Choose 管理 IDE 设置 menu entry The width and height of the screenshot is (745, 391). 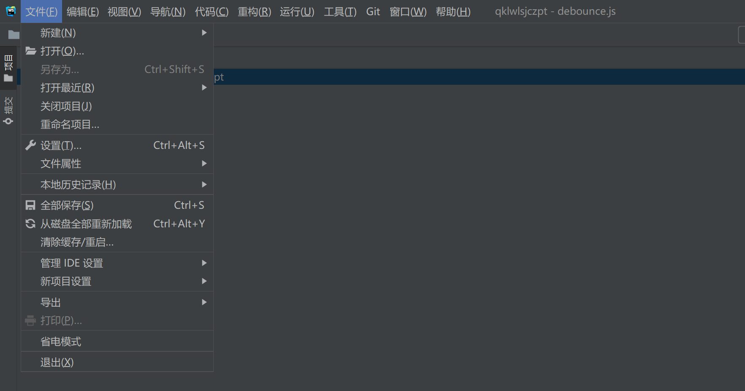(117, 263)
